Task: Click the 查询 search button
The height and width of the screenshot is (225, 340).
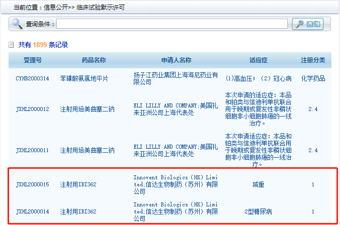Action: click(x=307, y=24)
